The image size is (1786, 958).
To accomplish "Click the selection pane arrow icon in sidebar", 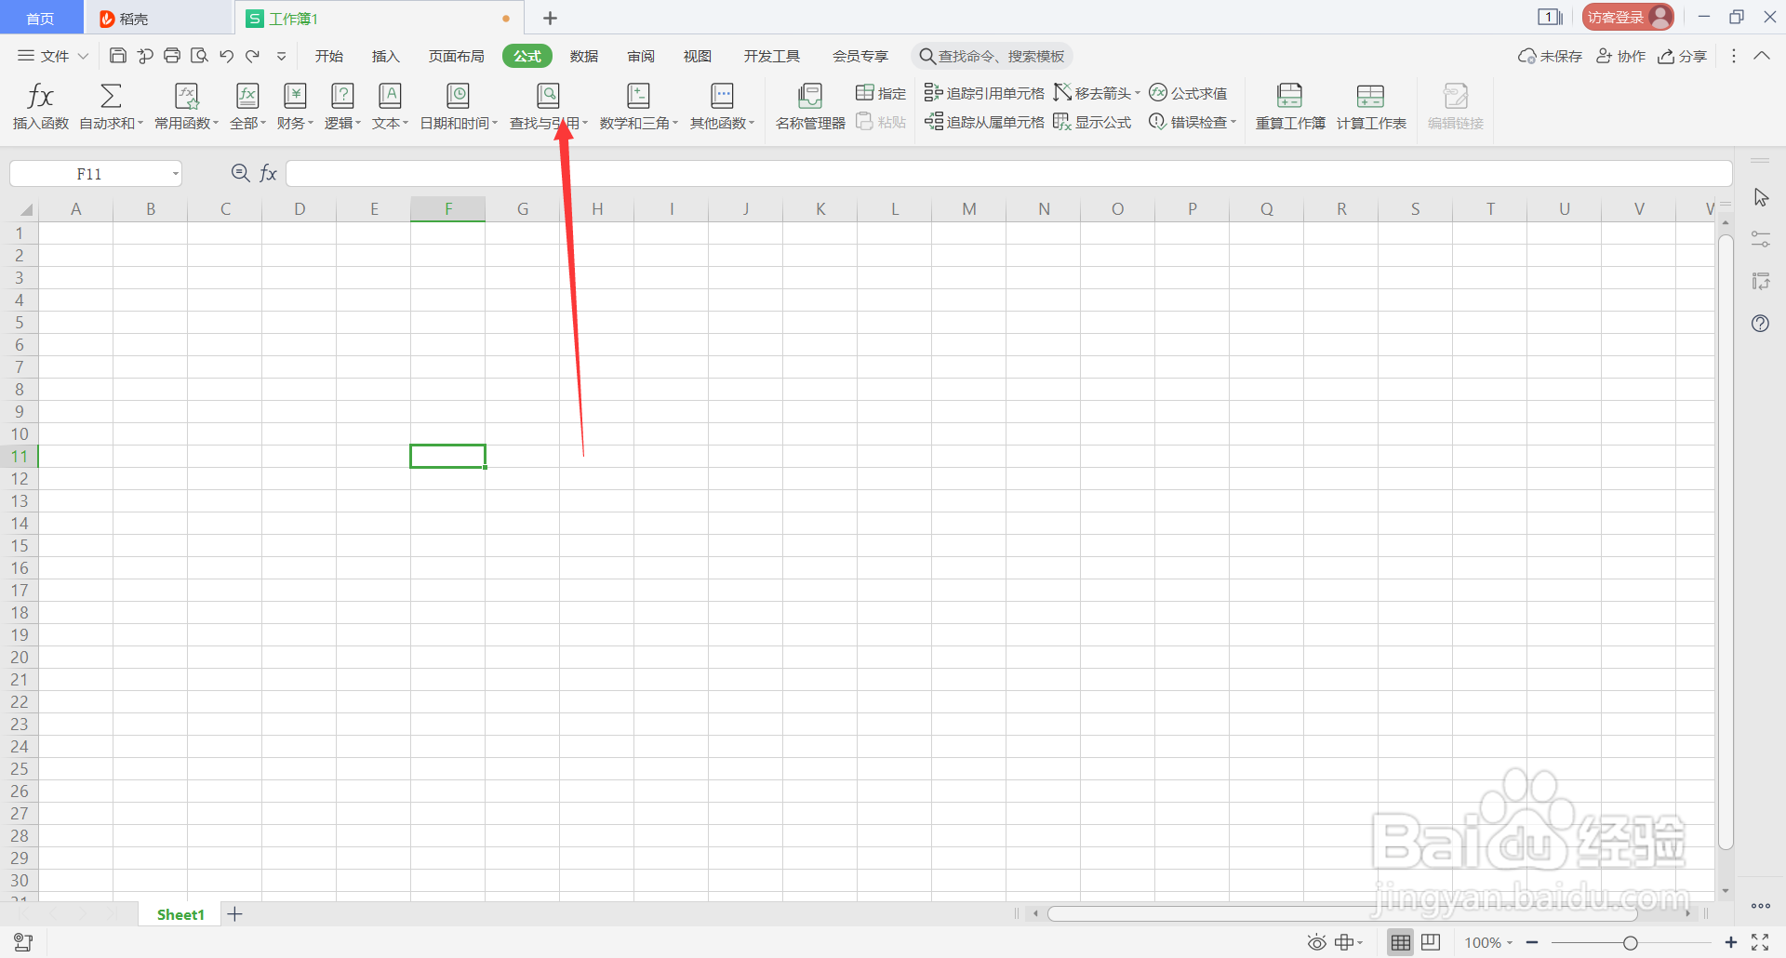I will pos(1761,198).
